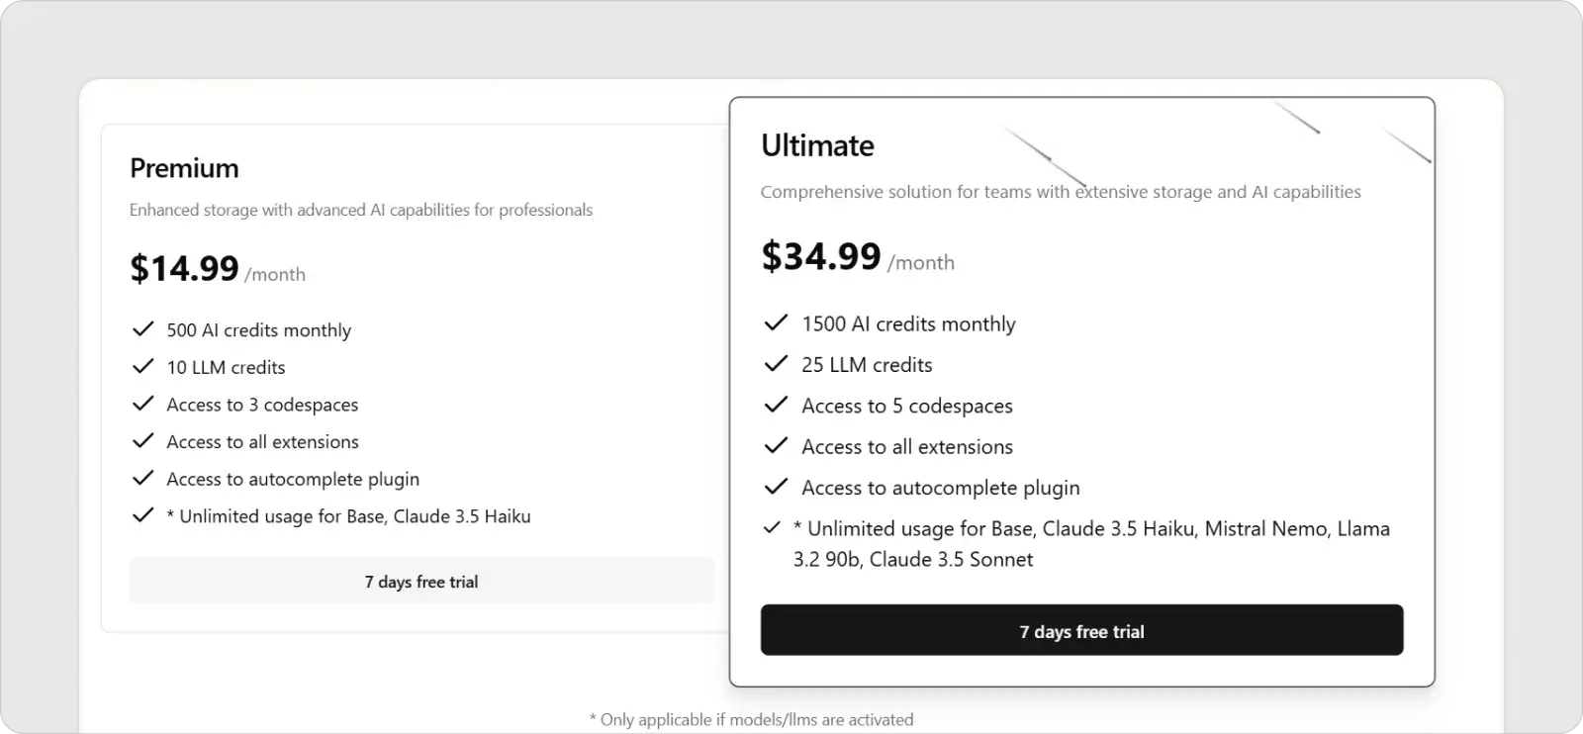Click checkmark beside 10 LLM credits
Image resolution: width=1583 pixels, height=734 pixels.
143,366
